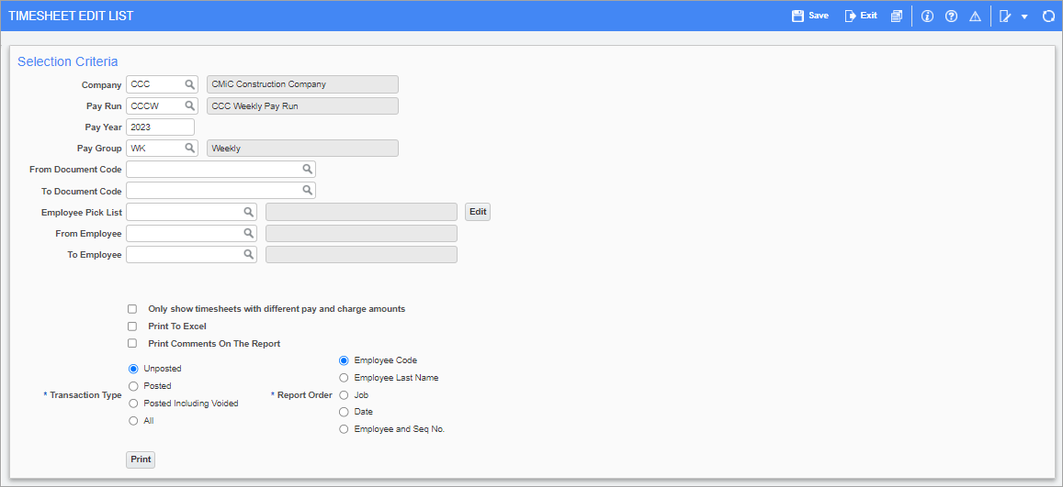Click the Exit toolbar button
This screenshot has width=1063, height=487.
tap(861, 16)
